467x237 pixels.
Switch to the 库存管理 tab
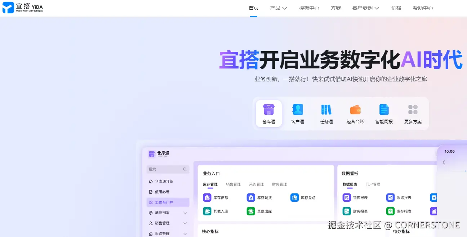point(210,184)
